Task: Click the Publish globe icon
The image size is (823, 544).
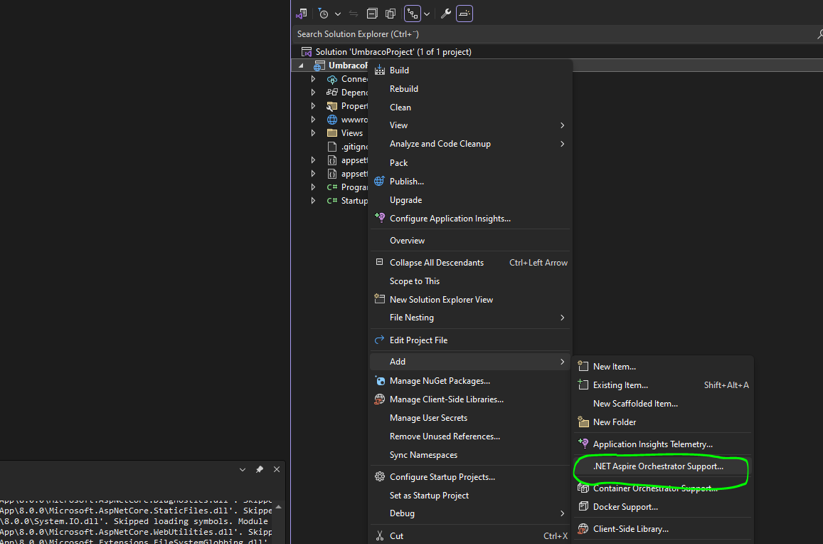Action: pyautogui.click(x=379, y=182)
